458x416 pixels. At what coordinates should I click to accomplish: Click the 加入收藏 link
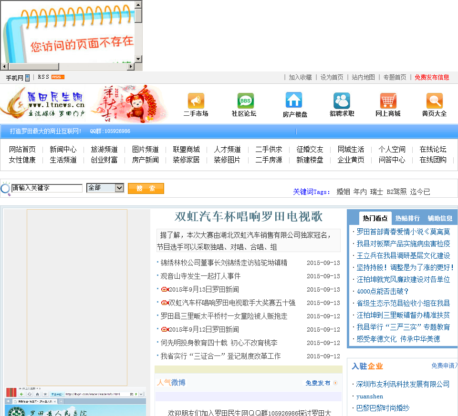tap(300, 77)
